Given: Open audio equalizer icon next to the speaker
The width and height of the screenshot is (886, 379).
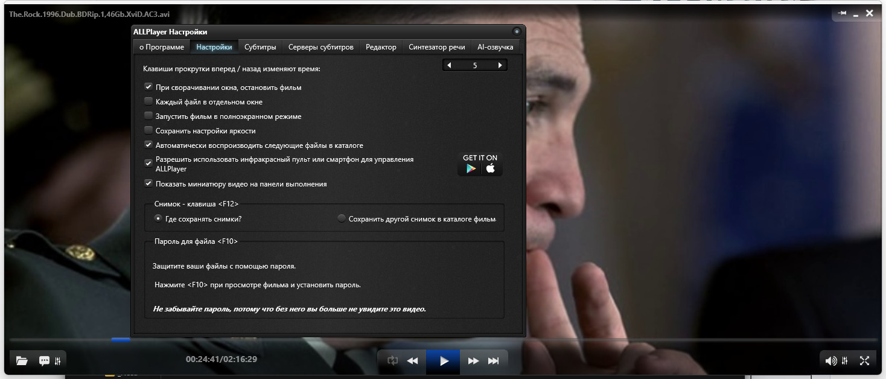Looking at the screenshot, I should [846, 361].
